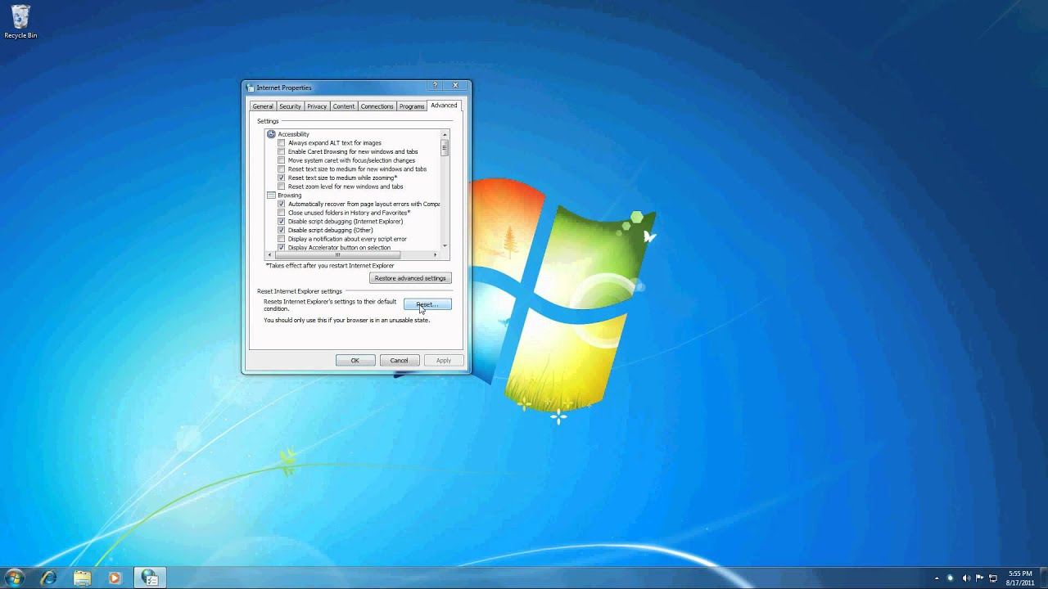
Task: Check Reset text size for new windows
Action: [282, 169]
